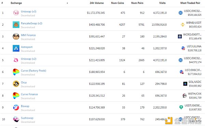Viewport: 205px width, 128px height.
Task: Click the PancakeSwap bunny logo
Action: [16, 25]
